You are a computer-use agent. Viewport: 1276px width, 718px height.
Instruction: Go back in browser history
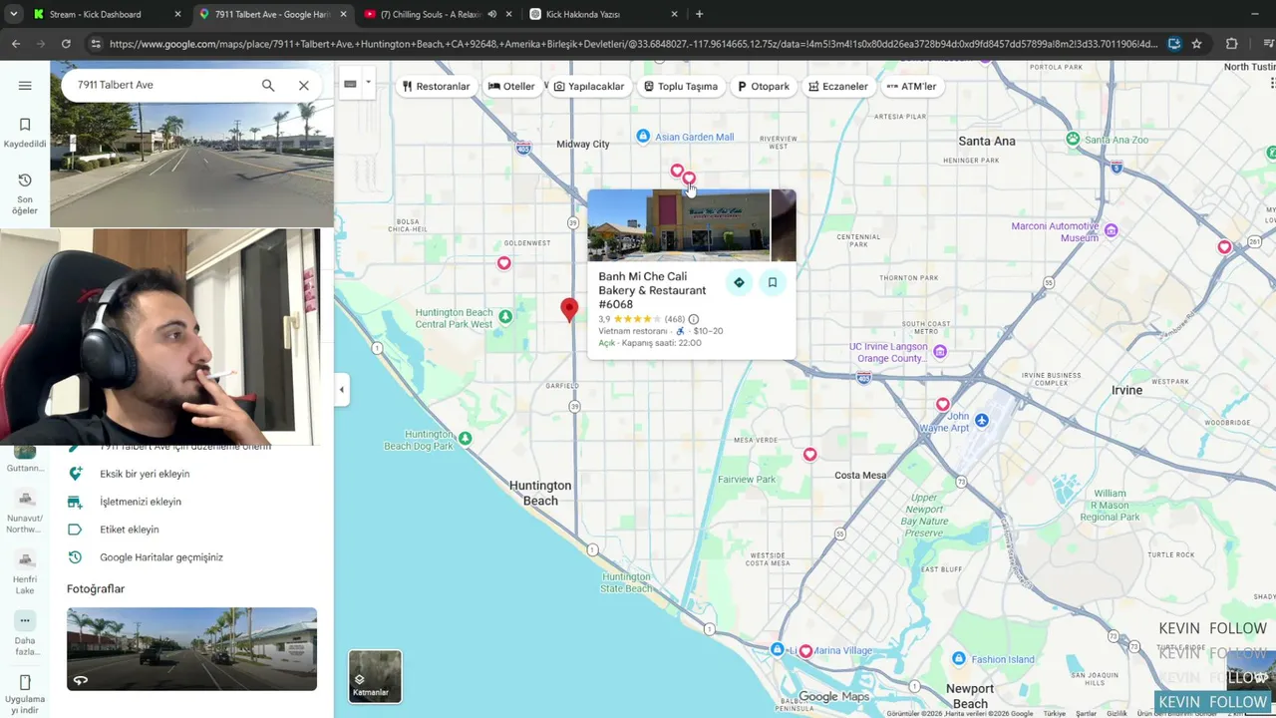point(16,44)
